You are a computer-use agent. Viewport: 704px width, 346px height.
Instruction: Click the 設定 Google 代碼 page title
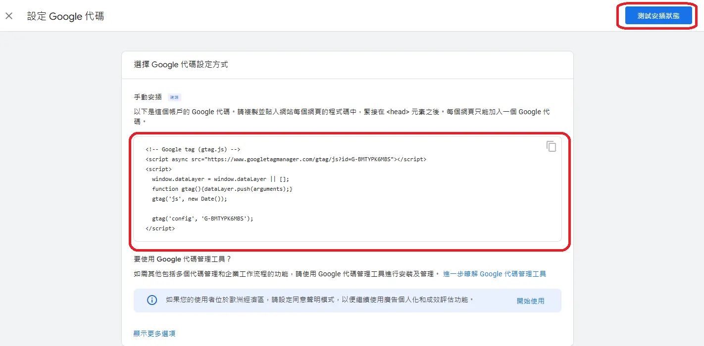pyautogui.click(x=65, y=16)
